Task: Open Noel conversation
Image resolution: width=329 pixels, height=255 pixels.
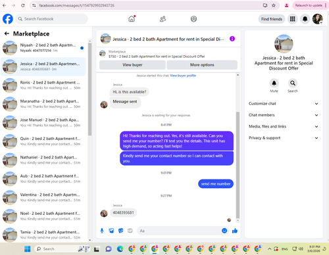Action: [43, 216]
